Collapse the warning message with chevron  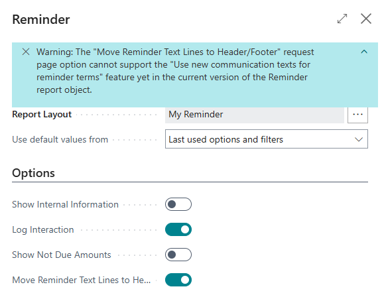click(364, 52)
